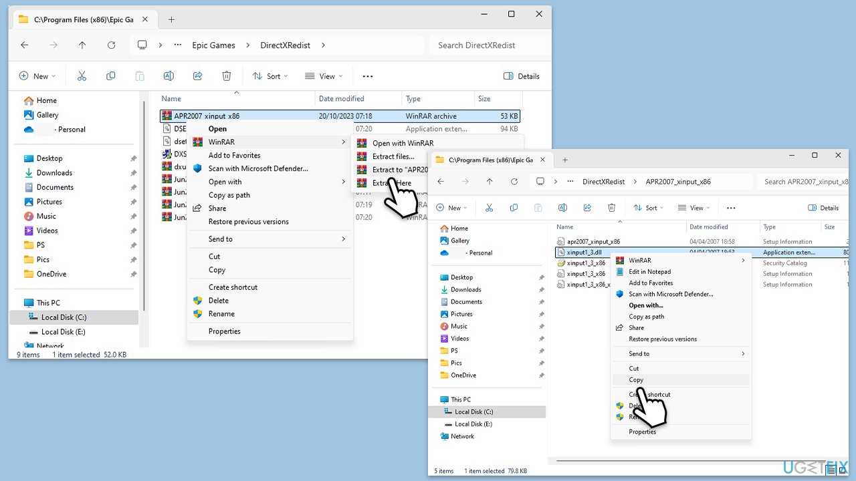Open the New dropdown in the DirectXRedist window
The image size is (856, 481).
coord(37,76)
